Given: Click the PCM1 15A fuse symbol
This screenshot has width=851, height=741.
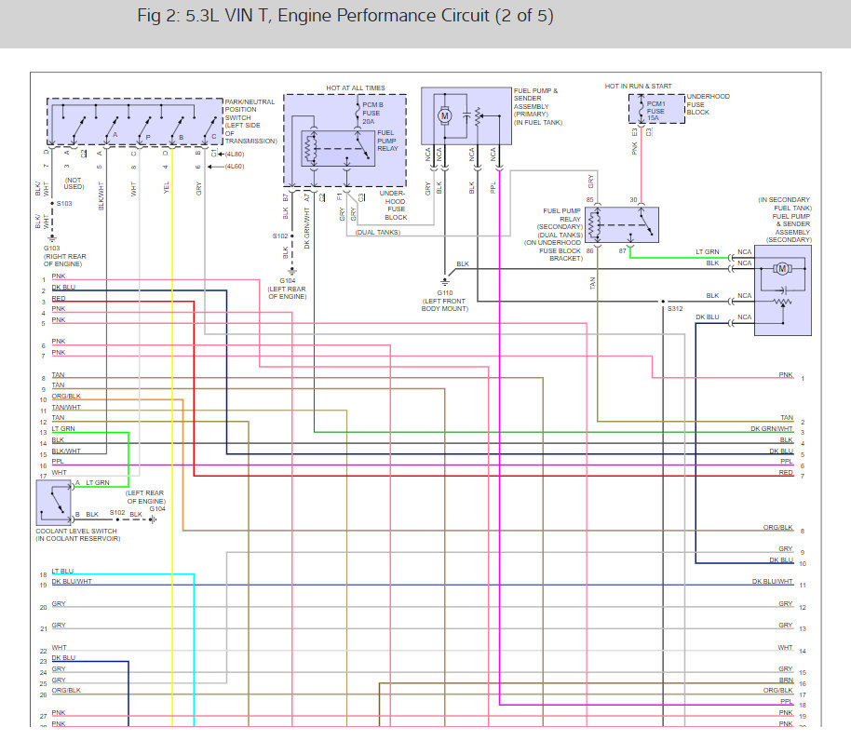Looking at the screenshot, I should click(642, 109).
